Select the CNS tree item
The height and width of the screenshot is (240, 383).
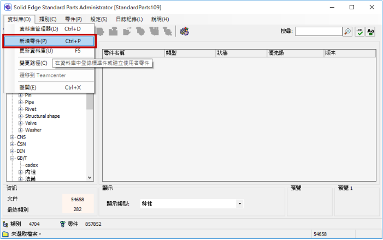[21, 137]
